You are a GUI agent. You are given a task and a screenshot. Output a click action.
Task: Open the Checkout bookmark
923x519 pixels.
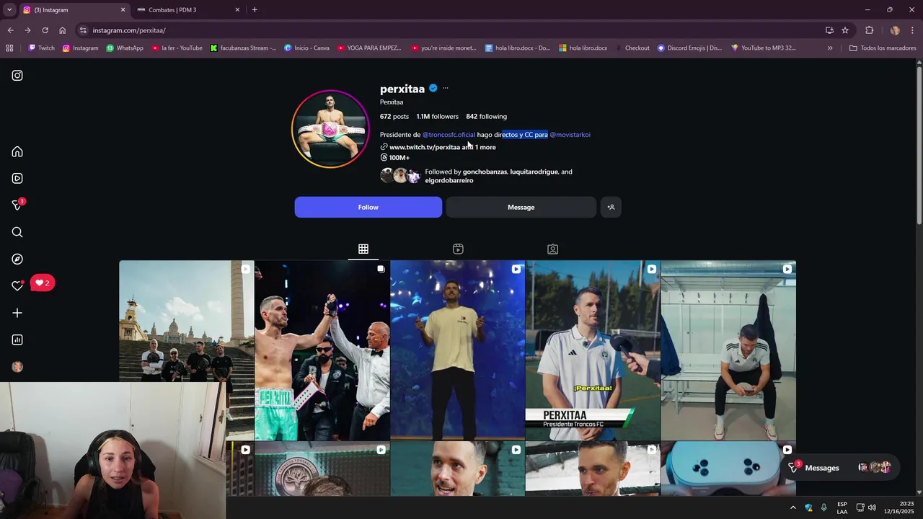[x=632, y=48]
